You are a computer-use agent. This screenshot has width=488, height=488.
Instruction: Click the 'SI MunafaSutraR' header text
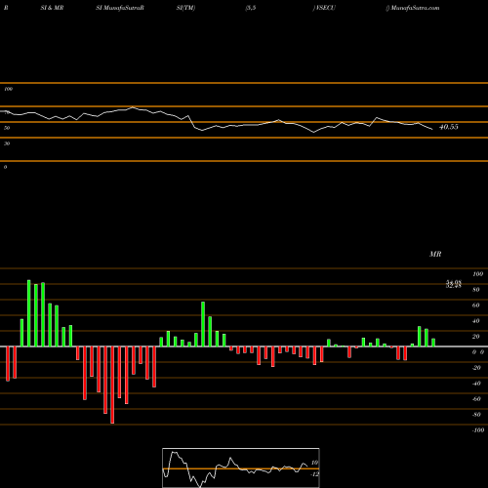click(x=120, y=8)
